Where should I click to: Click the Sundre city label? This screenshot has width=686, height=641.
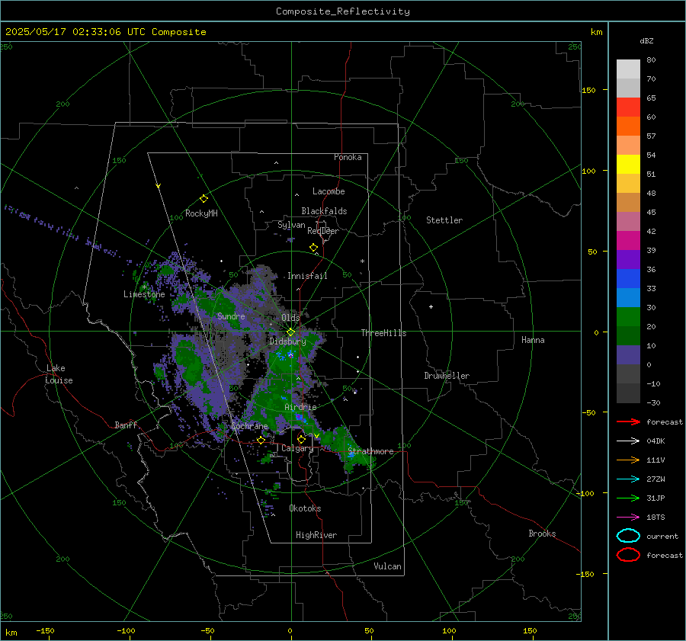pos(231,316)
